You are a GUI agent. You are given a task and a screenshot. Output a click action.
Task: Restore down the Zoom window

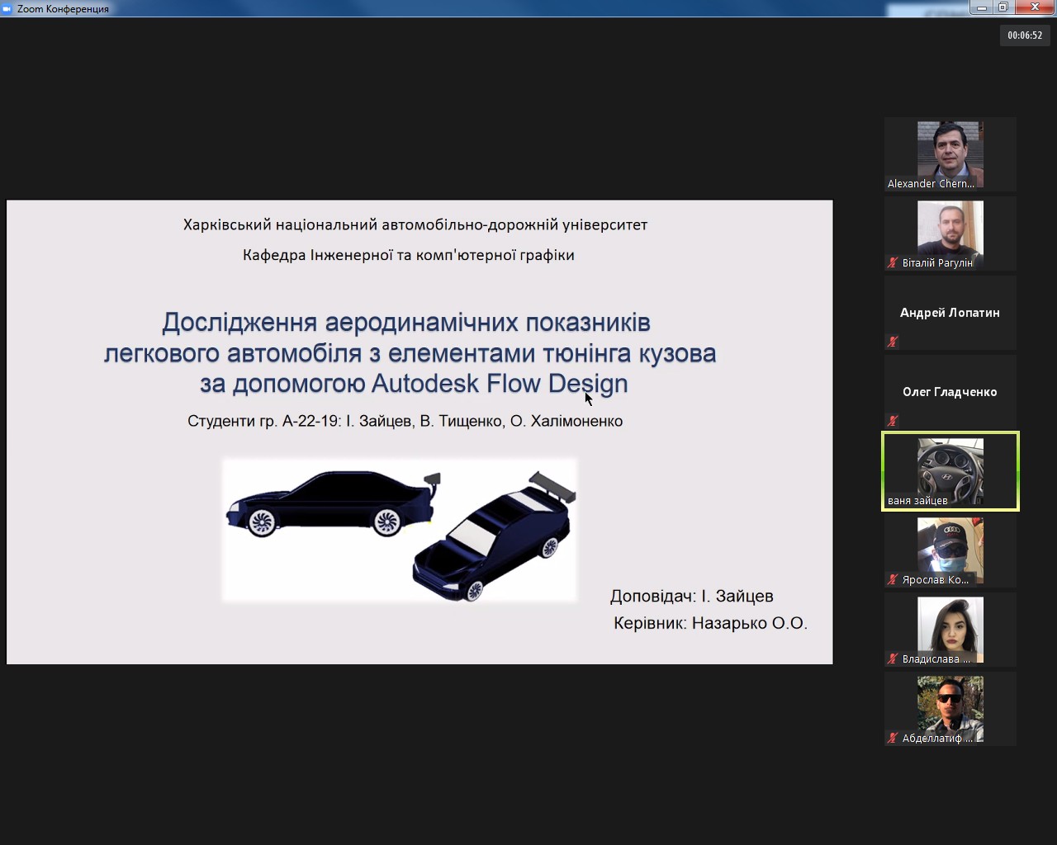[1003, 7]
